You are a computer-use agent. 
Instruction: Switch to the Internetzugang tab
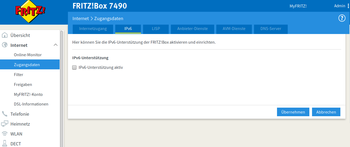pyautogui.click(x=93, y=29)
